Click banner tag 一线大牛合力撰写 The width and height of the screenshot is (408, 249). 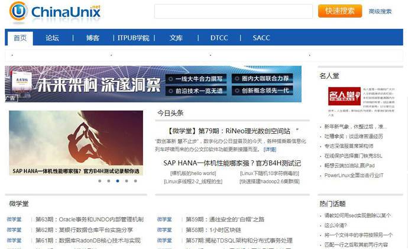(x=196, y=79)
